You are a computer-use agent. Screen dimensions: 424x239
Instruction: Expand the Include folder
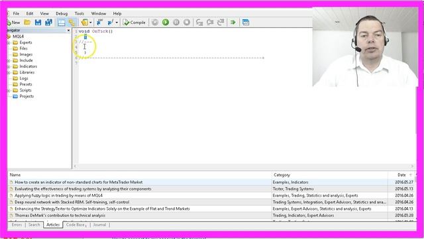tap(9, 60)
